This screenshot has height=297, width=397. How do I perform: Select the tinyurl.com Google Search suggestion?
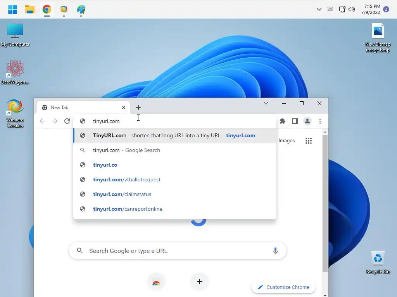coord(175,150)
